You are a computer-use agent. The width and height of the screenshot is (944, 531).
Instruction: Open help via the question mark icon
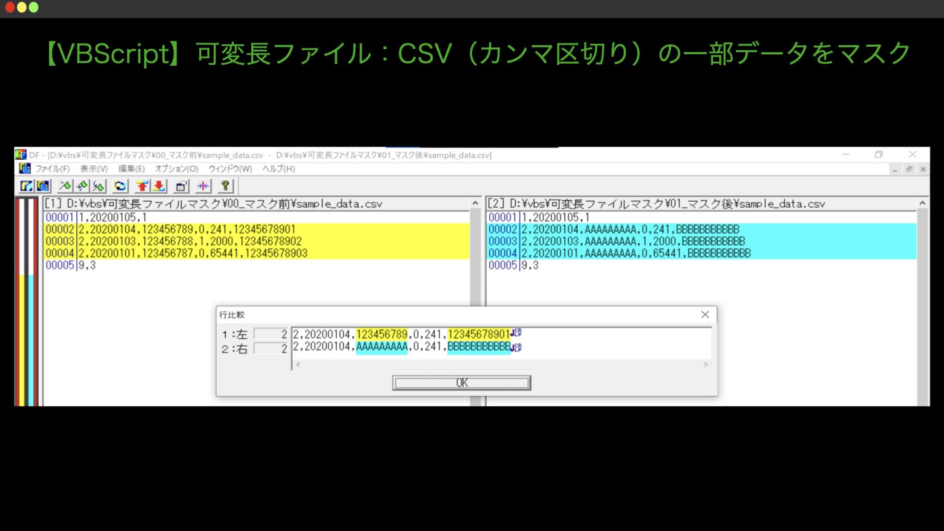tap(225, 186)
